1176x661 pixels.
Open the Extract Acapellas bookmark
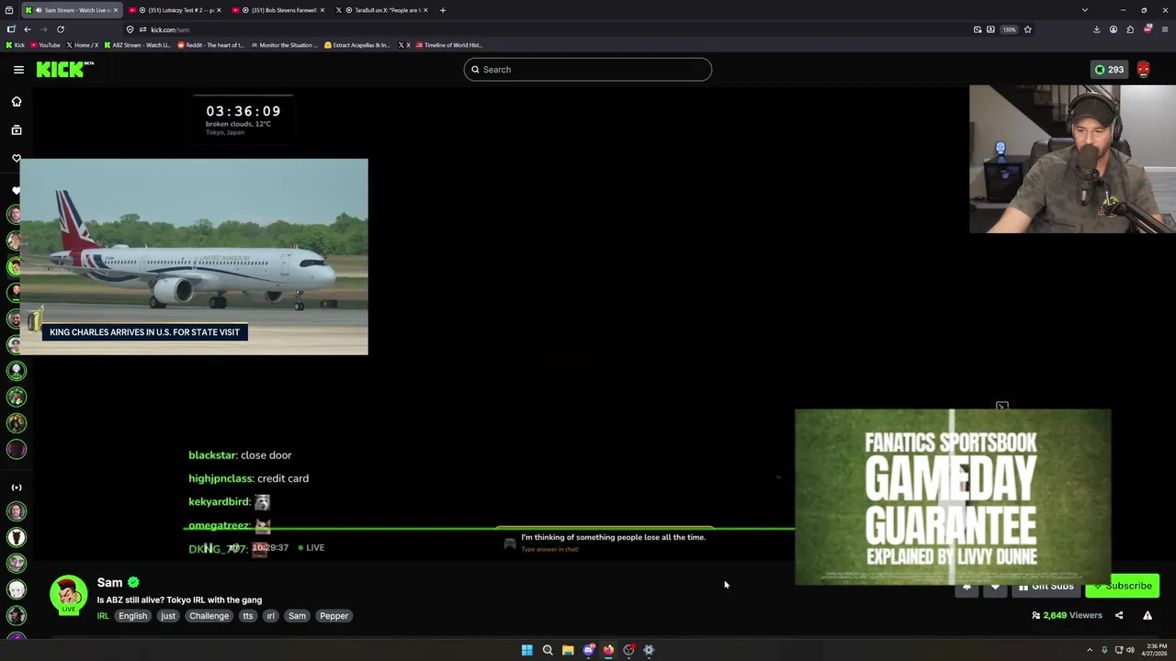pyautogui.click(x=357, y=45)
